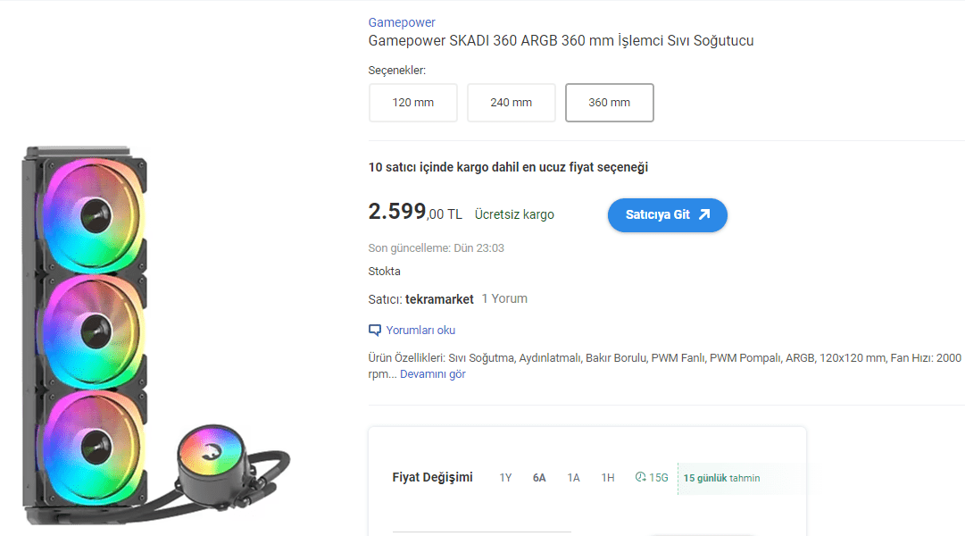The width and height of the screenshot is (965, 536).
Task: Click the SKADI 360 cooler product image
Action: tap(155, 336)
